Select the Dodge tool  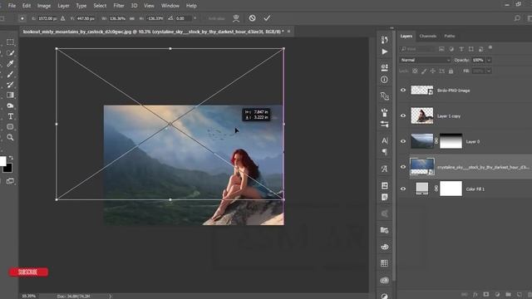pos(10,105)
